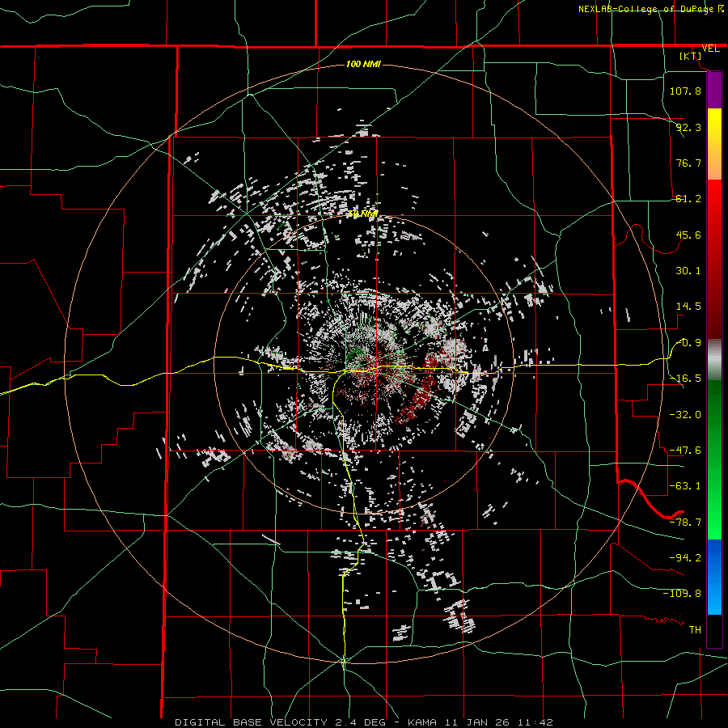
Task: Pick the red segment of the velocity scale
Action: tap(714, 259)
